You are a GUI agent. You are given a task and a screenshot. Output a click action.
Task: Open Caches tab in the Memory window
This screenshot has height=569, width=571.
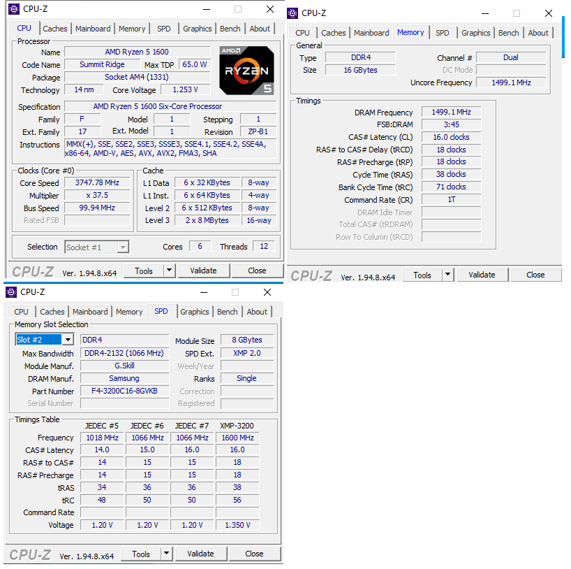click(x=334, y=33)
